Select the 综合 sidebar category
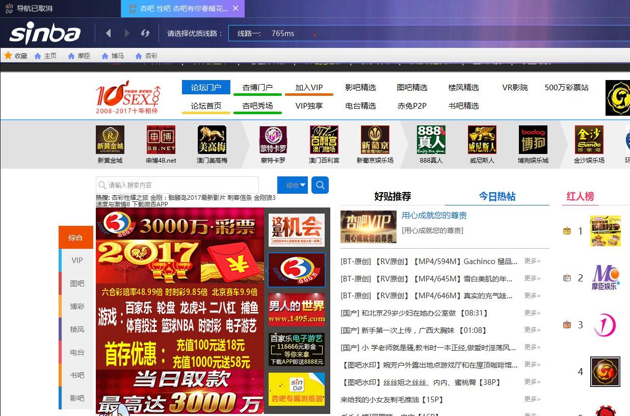This screenshot has height=416, width=630. tap(76, 238)
